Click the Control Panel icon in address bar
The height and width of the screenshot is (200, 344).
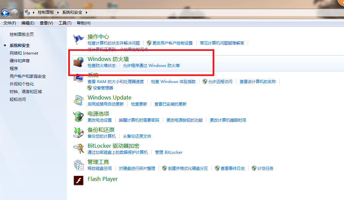[27, 12]
